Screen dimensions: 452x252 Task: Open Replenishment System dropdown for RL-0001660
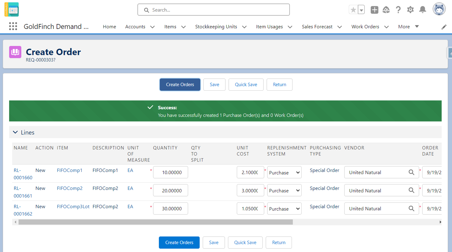tap(284, 172)
